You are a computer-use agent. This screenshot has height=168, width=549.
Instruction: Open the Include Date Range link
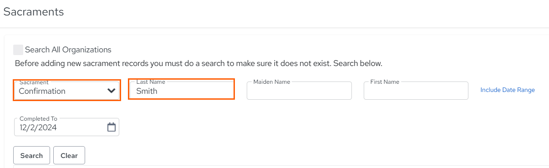508,90
